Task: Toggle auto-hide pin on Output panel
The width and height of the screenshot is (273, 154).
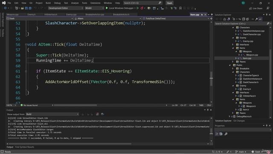Action: (x=208, y=110)
